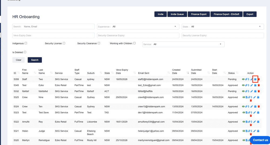Click the Invite button
The height and width of the screenshot is (145, 270).
pyautogui.click(x=160, y=14)
